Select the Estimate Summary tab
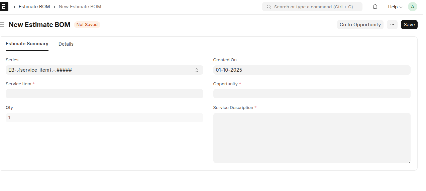 tap(27, 44)
